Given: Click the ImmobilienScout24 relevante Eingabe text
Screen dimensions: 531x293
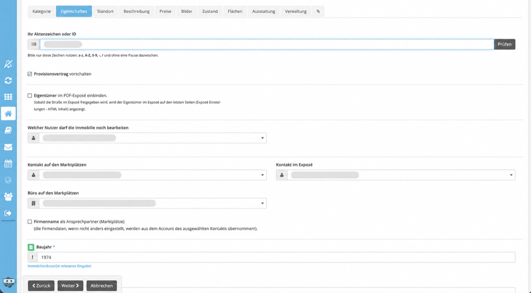Looking at the screenshot, I should click(x=59, y=266).
